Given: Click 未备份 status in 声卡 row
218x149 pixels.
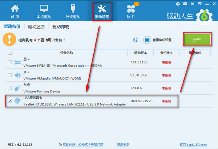Looking at the screenshot, I should pyautogui.click(x=166, y=75).
